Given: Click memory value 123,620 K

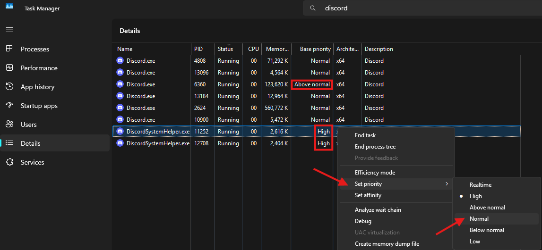Looking at the screenshot, I should tap(275, 84).
